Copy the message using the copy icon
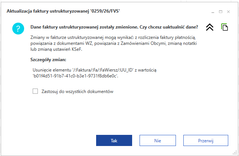This screenshot has width=239, height=156. (224, 27)
